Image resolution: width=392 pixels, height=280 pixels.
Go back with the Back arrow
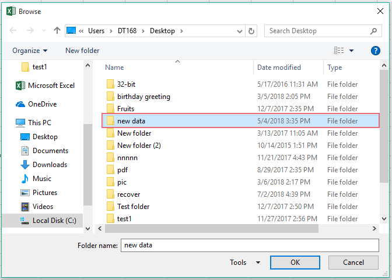[13, 31]
